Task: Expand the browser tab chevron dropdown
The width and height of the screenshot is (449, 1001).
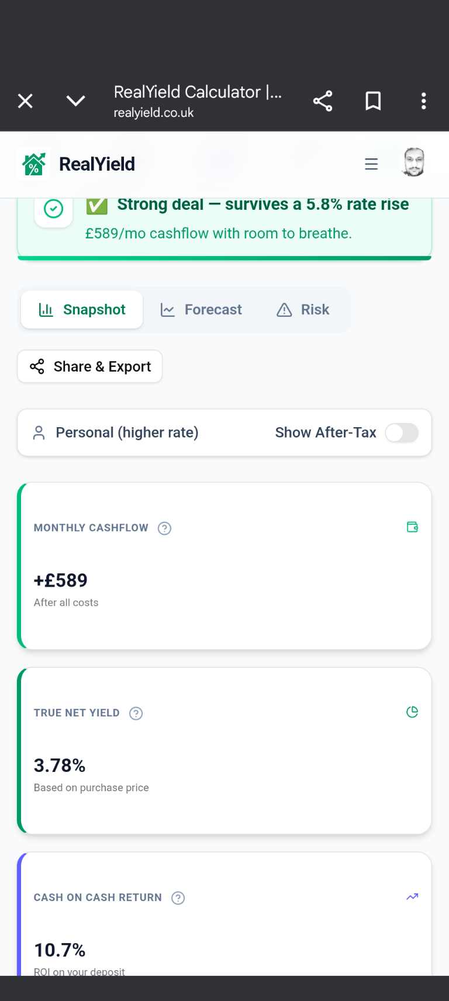Action: pyautogui.click(x=76, y=101)
